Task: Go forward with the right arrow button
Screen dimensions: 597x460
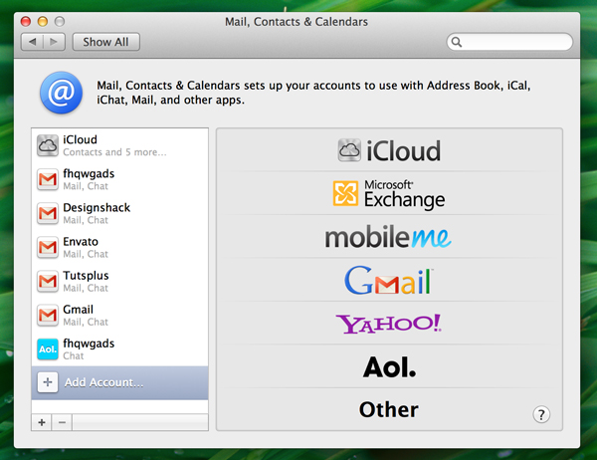Action: [54, 42]
